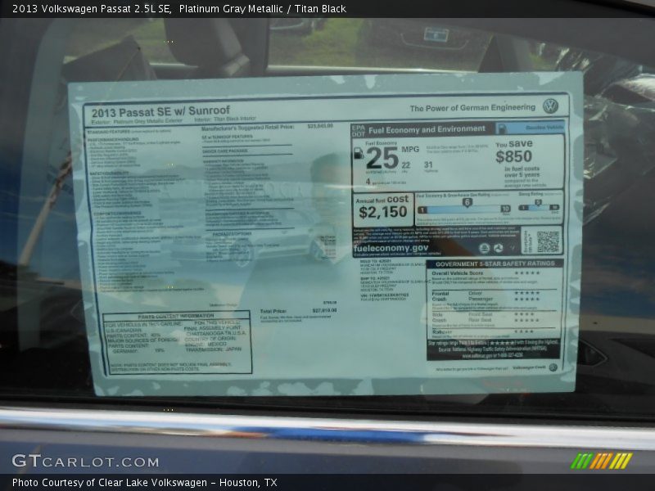Click the large '25' combined MPG figure

click(x=382, y=159)
